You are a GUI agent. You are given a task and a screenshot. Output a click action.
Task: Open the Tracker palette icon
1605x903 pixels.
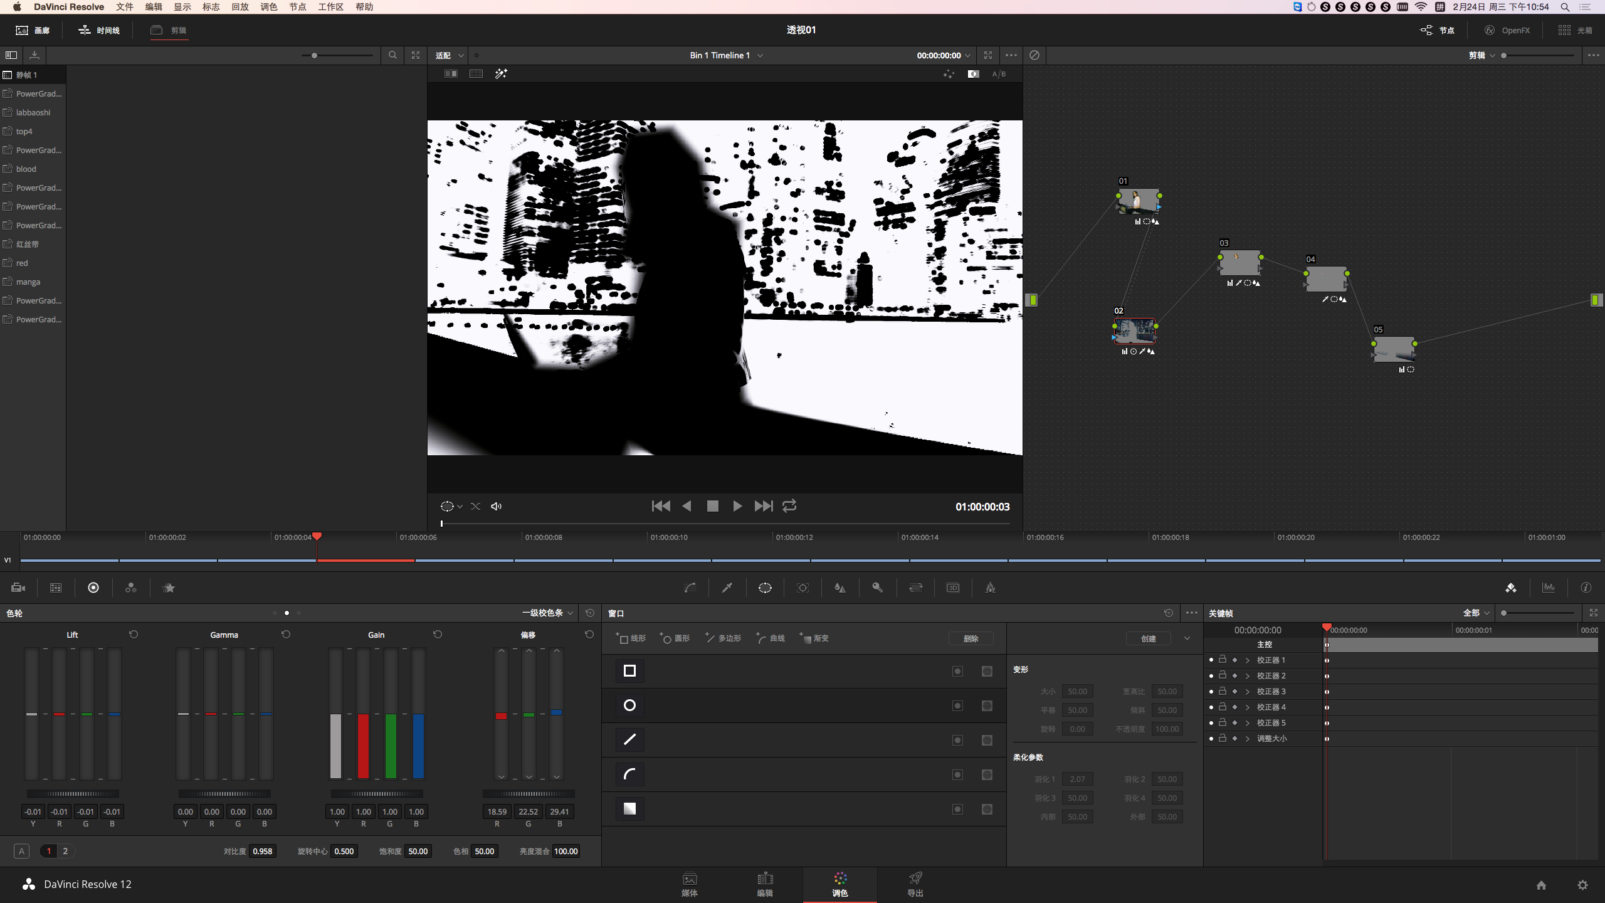click(802, 588)
